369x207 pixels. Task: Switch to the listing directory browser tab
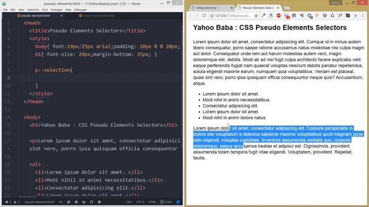(x=212, y=7)
